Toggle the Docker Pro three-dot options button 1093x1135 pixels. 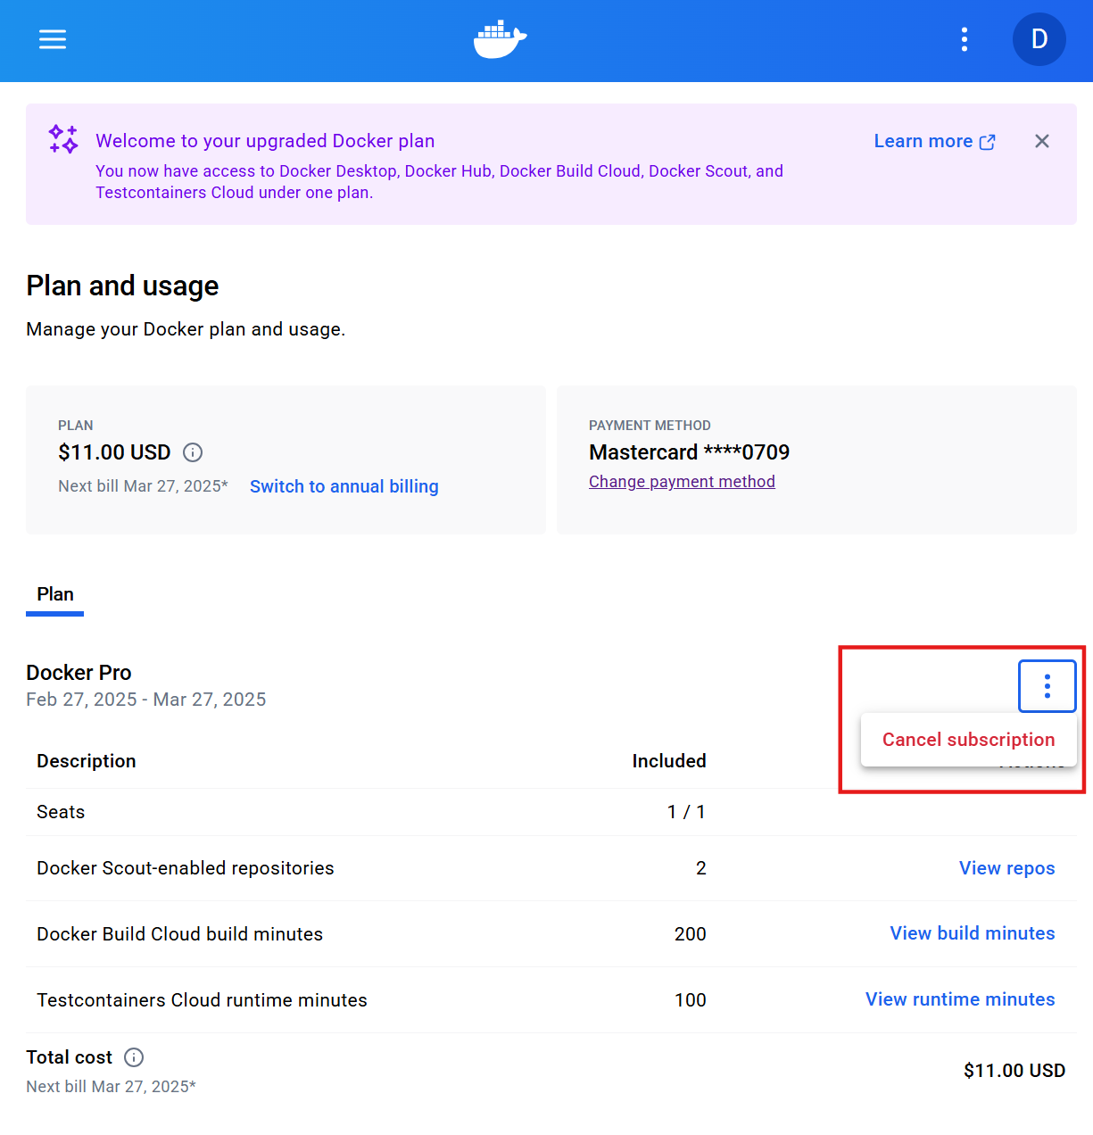1047,686
